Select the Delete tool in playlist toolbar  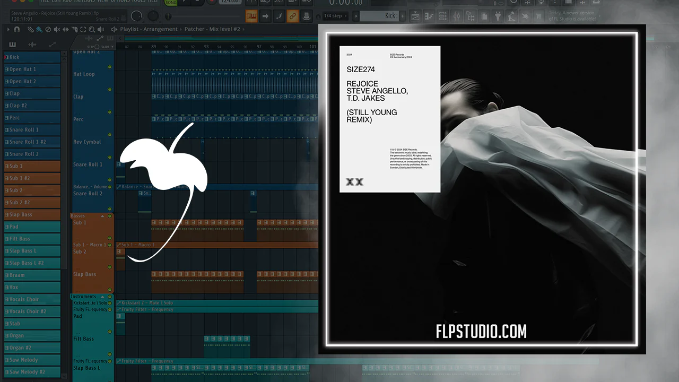click(48, 30)
